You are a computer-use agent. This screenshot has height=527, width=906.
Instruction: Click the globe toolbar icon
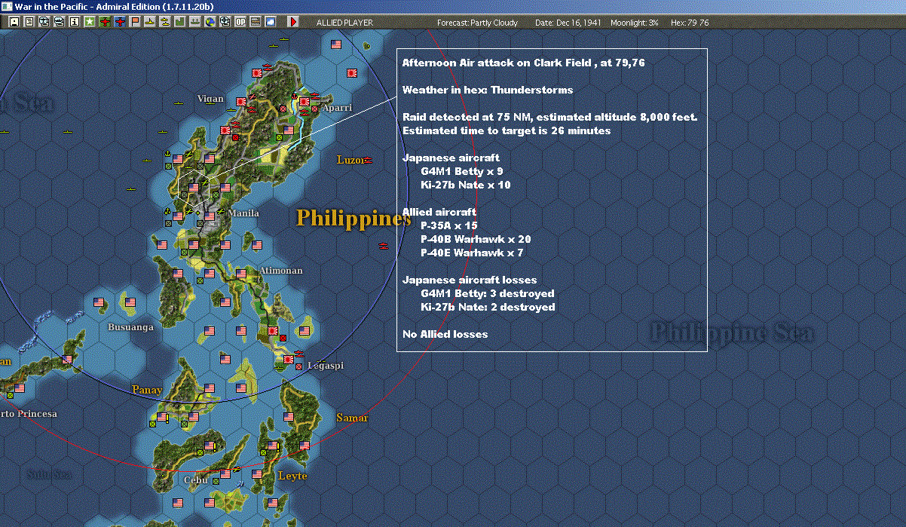(210, 23)
